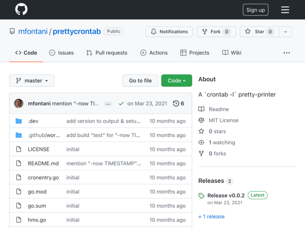Open the cronentry.go file

pyautogui.click(x=43, y=177)
